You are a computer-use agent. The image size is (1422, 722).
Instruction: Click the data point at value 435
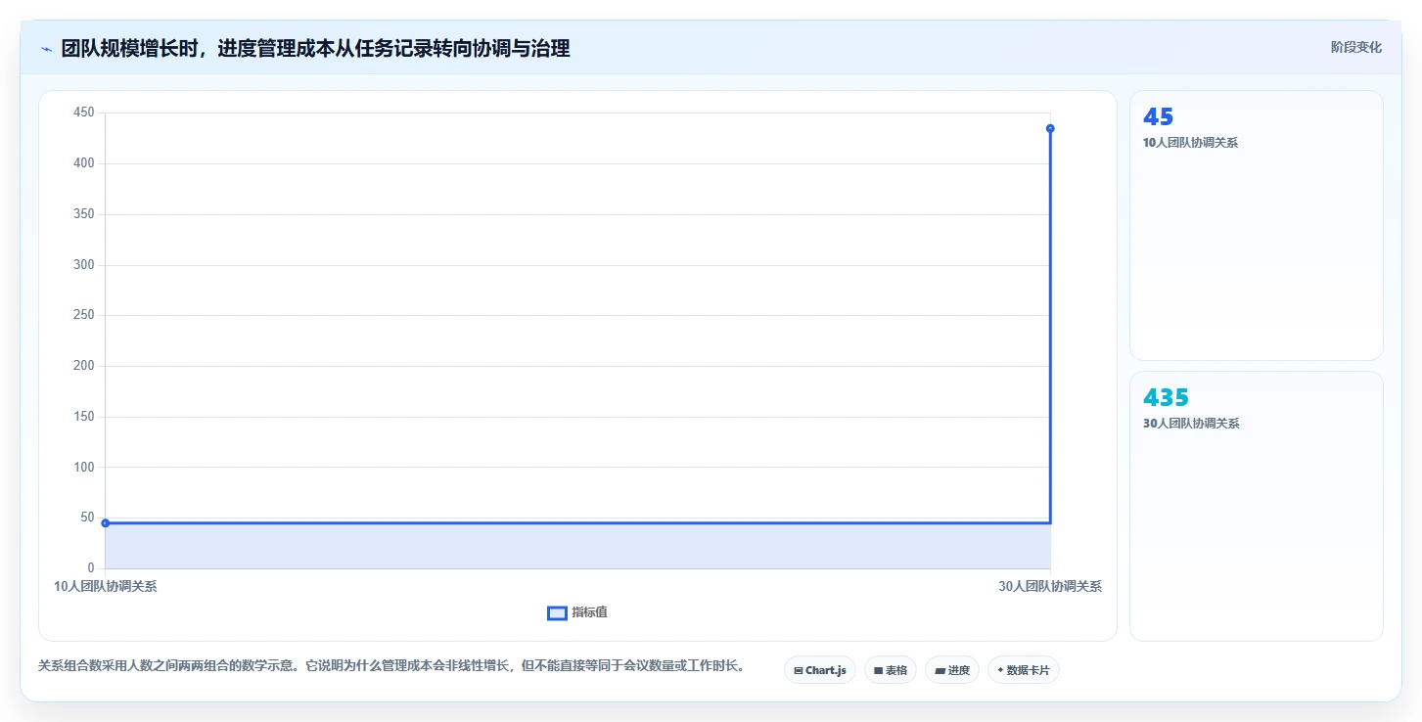[1050, 128]
